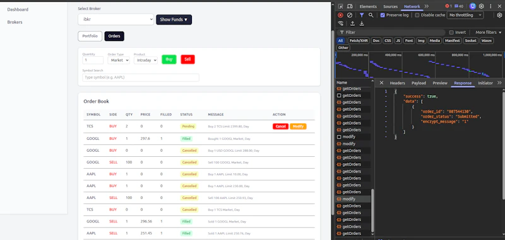The width and height of the screenshot is (505, 240).
Task: Open Dashboard in the left sidebar
Action: point(18,9)
